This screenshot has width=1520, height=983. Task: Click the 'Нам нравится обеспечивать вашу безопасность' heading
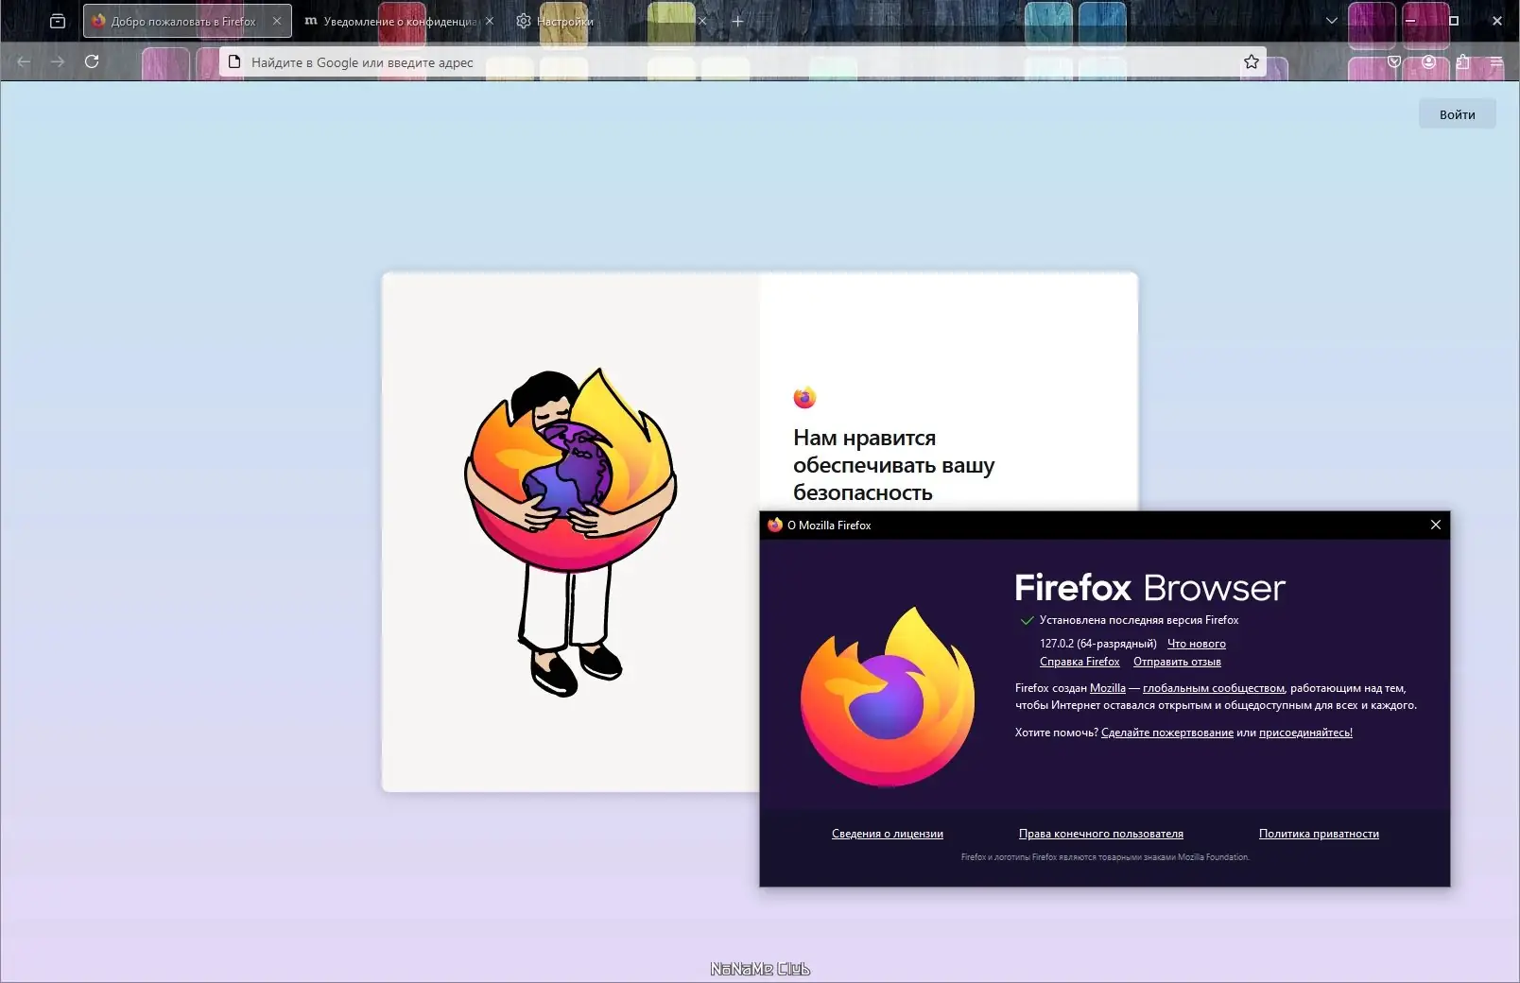(x=893, y=465)
